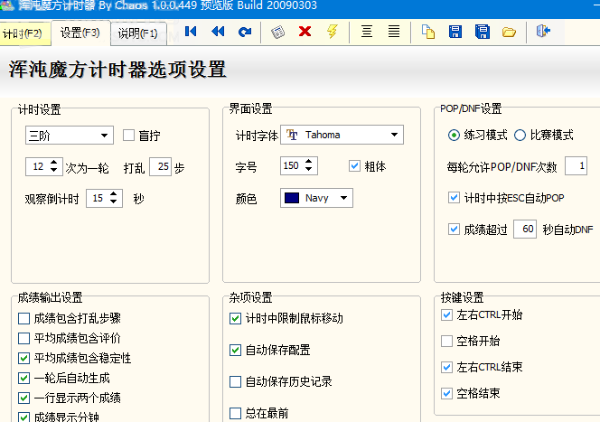The height and width of the screenshot is (422, 600).
Task: Click the yellow lightning bolt icon
Action: coord(332,33)
